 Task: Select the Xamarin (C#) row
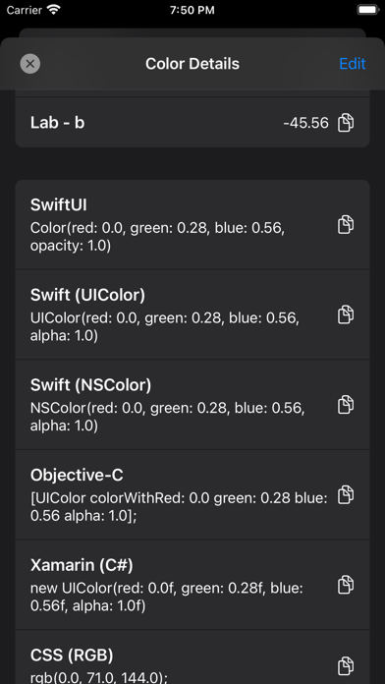click(192, 585)
